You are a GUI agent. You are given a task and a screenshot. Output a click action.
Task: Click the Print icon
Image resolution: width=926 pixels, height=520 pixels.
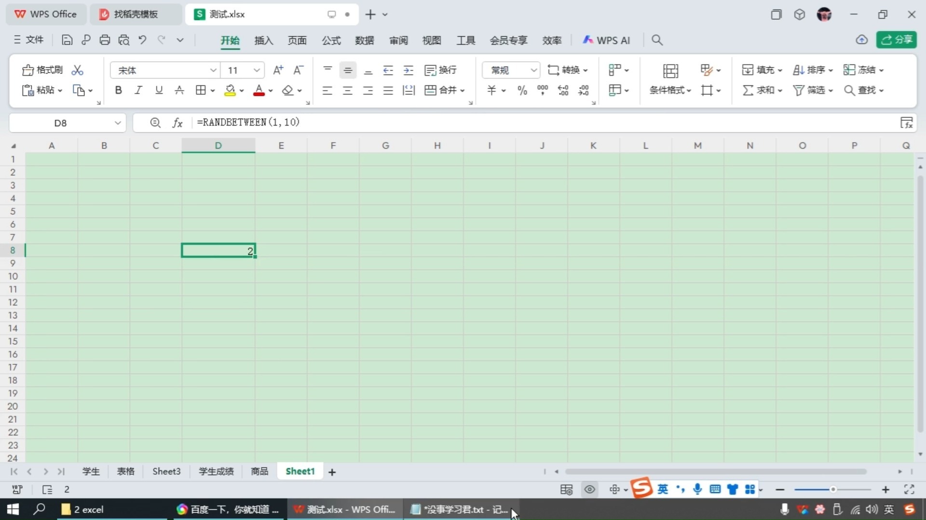pyautogui.click(x=105, y=40)
